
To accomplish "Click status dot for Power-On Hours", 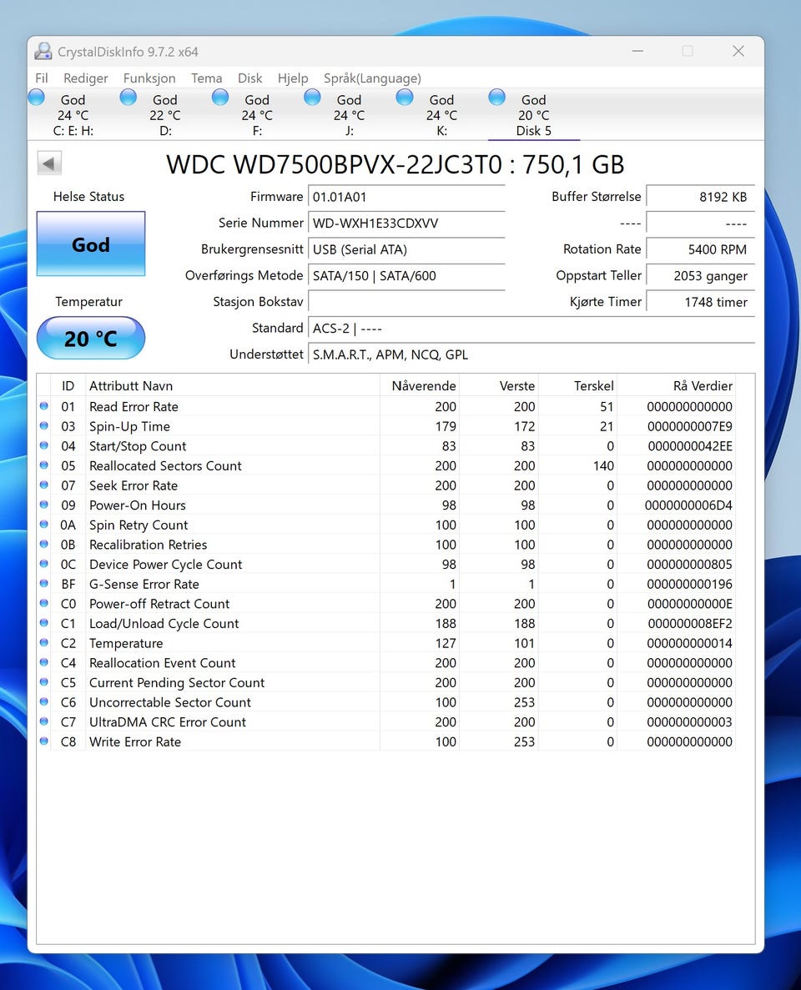I will click(x=44, y=505).
